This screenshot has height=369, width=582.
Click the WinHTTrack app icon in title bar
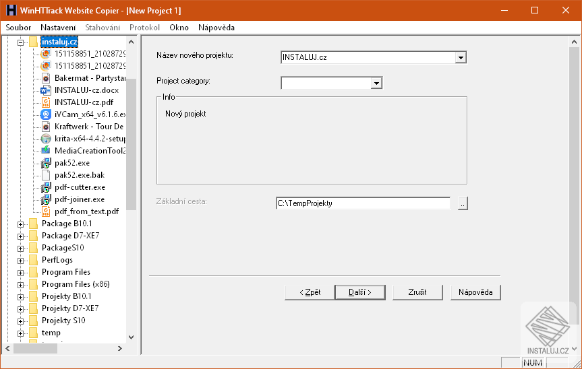(x=11, y=10)
